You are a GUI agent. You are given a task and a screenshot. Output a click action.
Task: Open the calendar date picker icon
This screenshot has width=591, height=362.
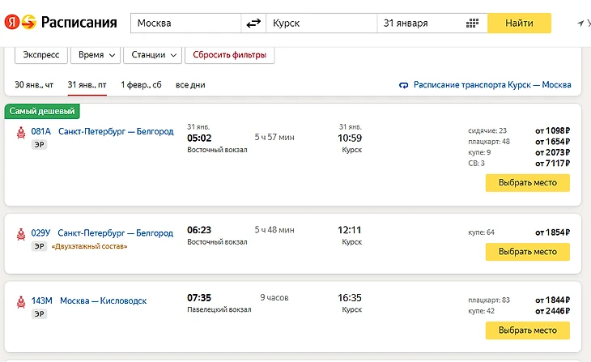tap(473, 23)
